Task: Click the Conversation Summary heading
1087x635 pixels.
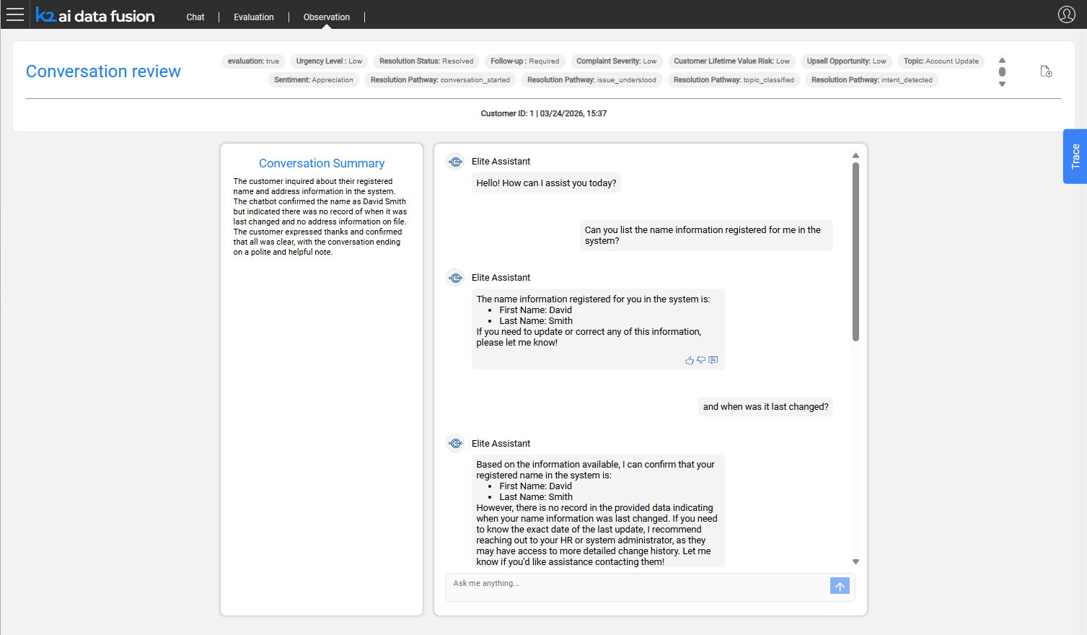Action: [322, 164]
